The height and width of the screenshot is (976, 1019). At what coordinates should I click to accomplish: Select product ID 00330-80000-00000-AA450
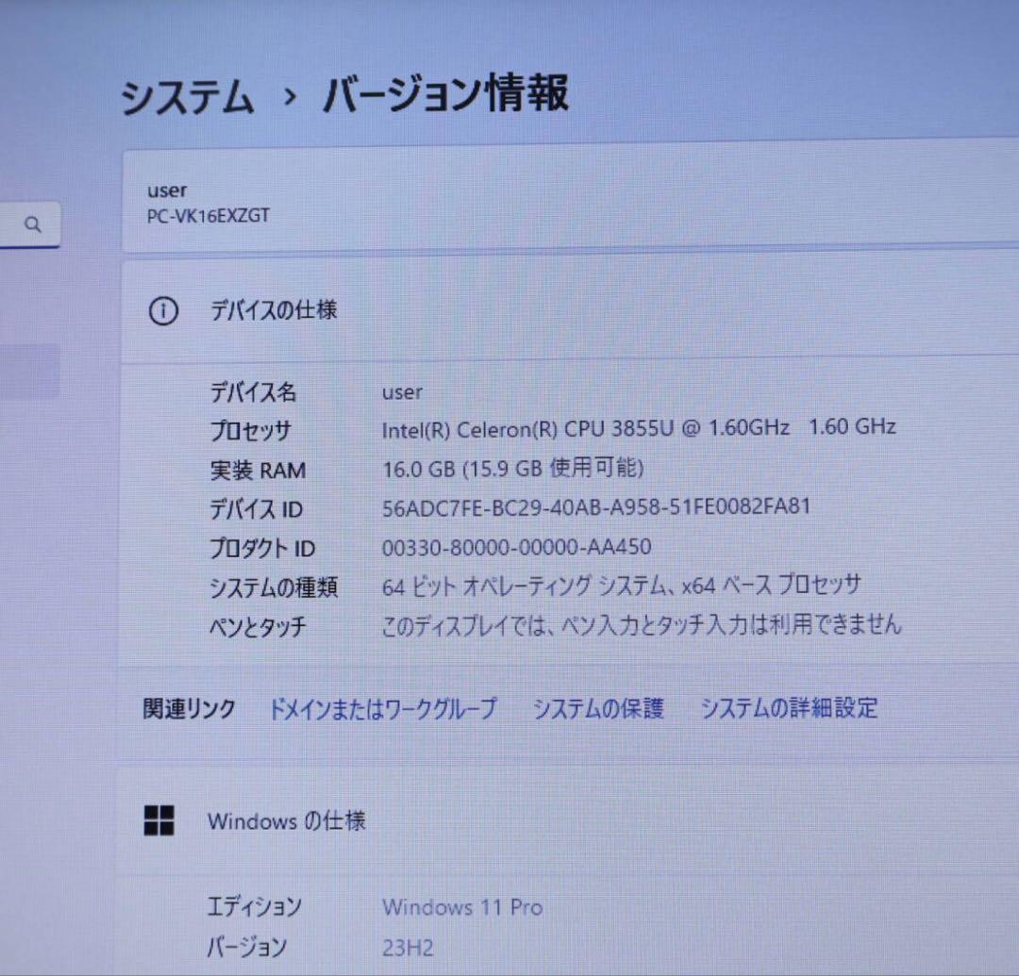click(517, 548)
